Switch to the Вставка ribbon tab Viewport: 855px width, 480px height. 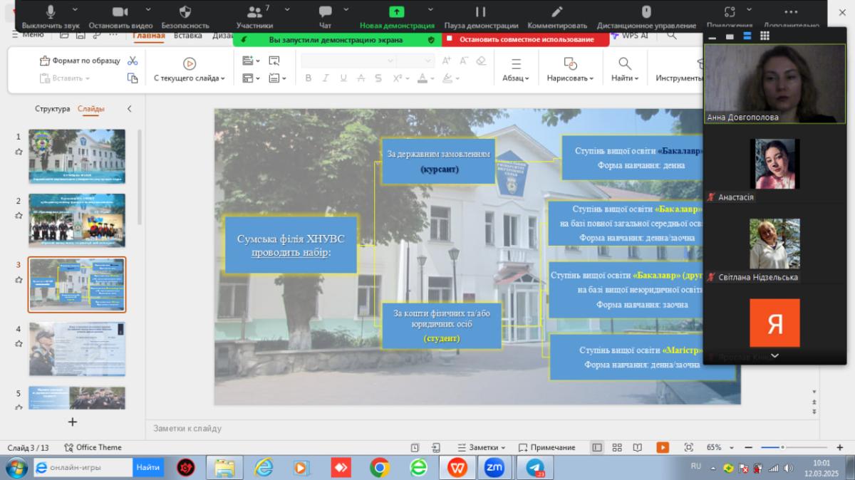187,36
